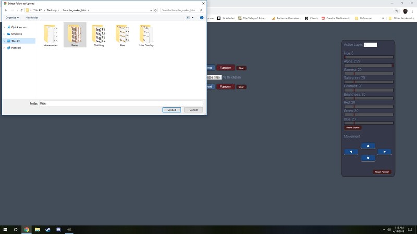The height and width of the screenshot is (234, 417).
Task: Create a New folder
Action: [x=32, y=18]
